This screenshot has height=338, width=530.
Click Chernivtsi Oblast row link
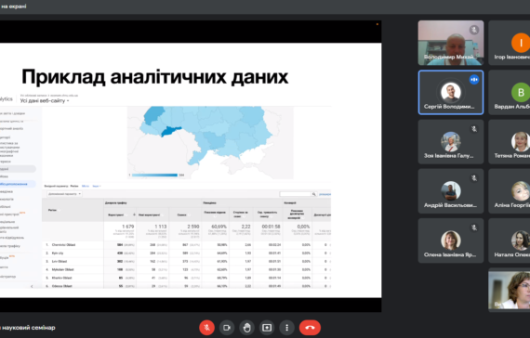63,245
